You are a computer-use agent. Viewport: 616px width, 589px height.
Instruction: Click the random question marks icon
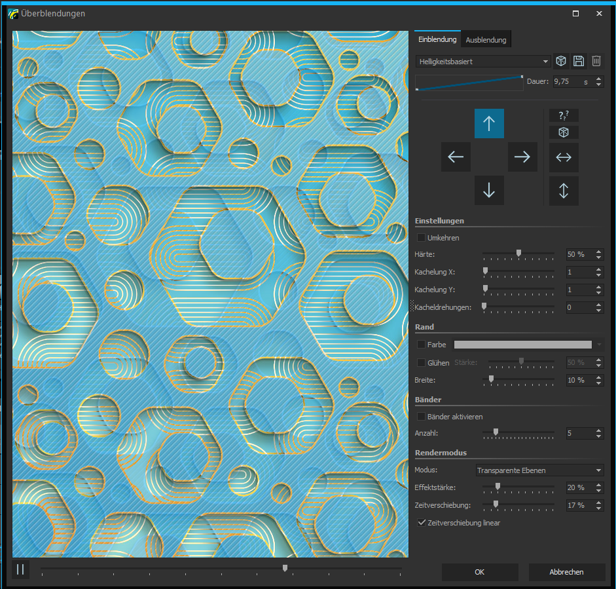[564, 115]
